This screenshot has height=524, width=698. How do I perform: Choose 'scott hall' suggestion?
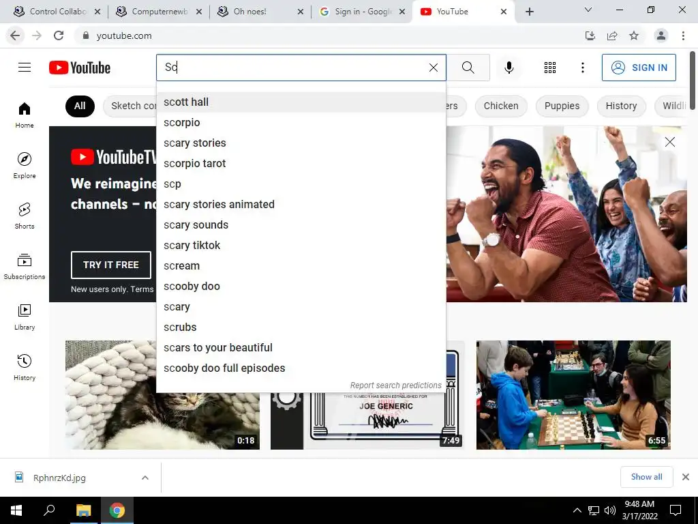coord(301,102)
